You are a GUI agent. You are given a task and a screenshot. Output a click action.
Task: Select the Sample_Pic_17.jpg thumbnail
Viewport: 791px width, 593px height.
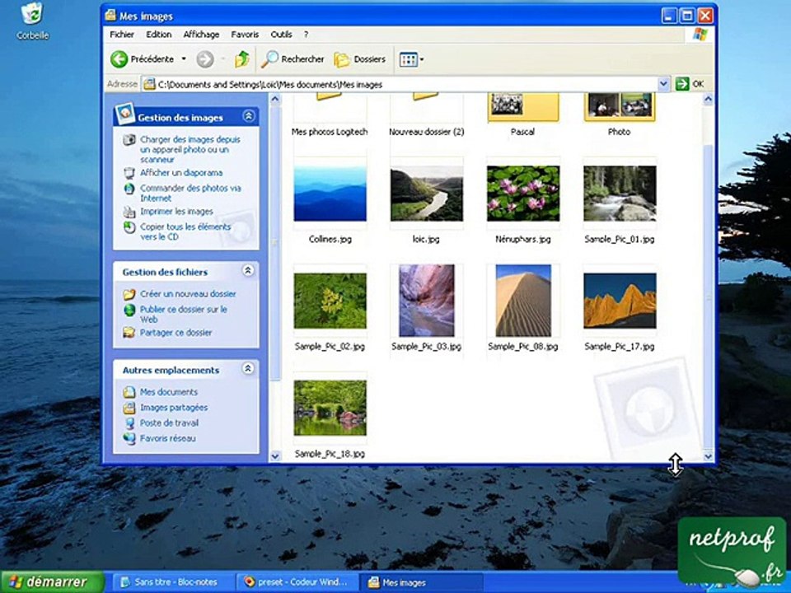[620, 301]
